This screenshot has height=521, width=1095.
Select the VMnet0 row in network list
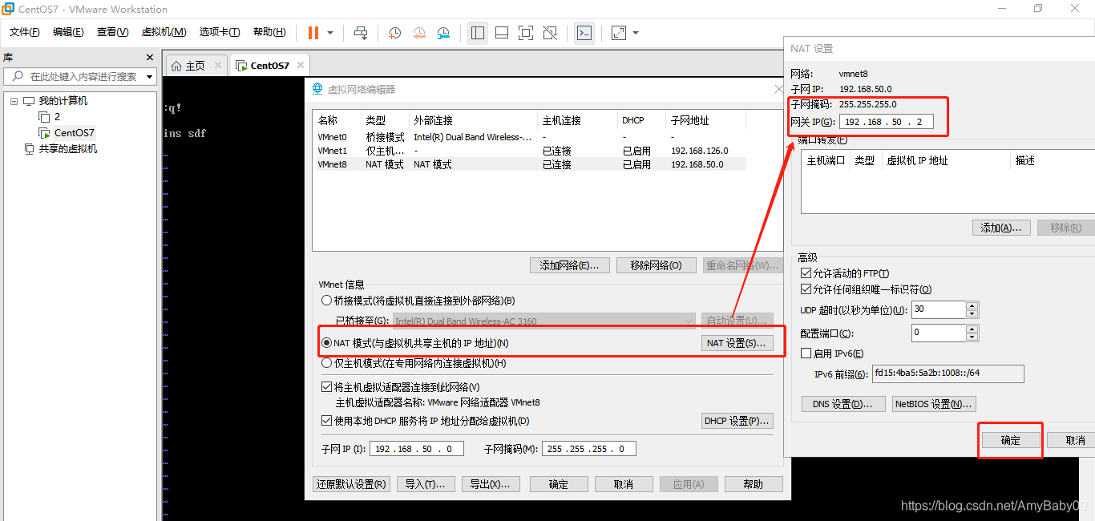pyautogui.click(x=529, y=137)
